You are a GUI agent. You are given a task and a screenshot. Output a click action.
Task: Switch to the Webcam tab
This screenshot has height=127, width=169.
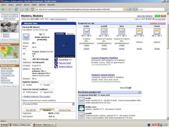point(70,34)
